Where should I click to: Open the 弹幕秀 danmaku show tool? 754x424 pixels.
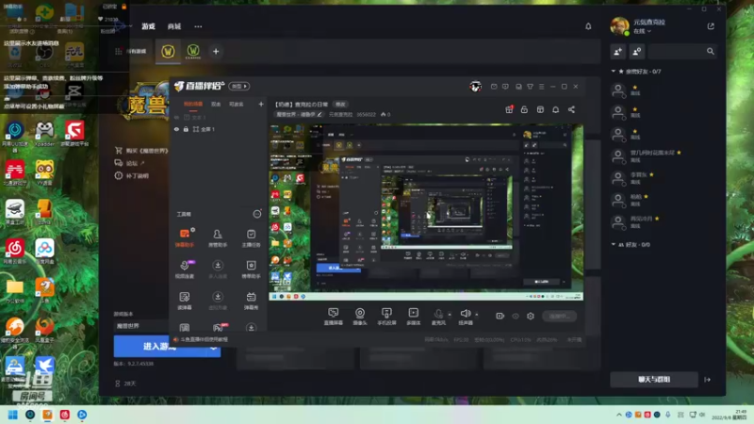251,301
